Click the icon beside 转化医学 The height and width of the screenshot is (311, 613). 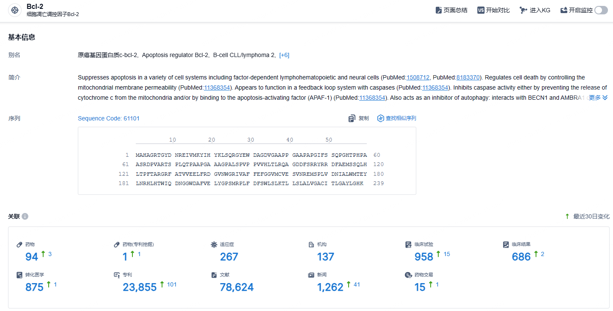coord(19,275)
